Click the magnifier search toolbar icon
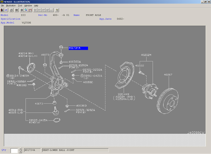 coord(26,10)
